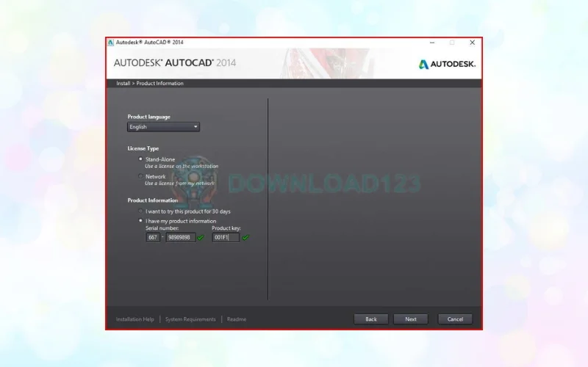Viewport: 588px width, 367px height.
Task: Click the green checkmark beside the product key
Action: 245,238
